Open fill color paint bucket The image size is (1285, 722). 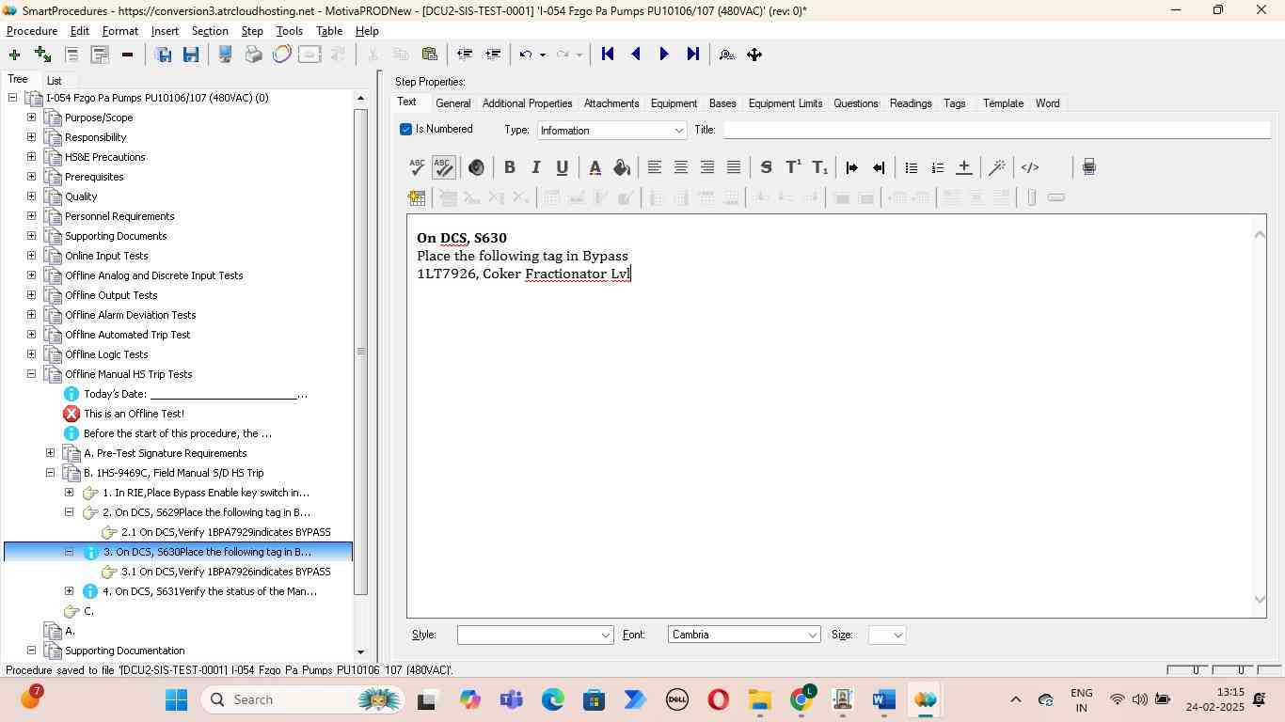coord(621,167)
